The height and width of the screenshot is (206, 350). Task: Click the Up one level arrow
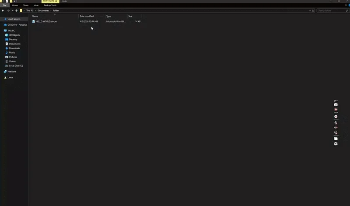pos(16,10)
